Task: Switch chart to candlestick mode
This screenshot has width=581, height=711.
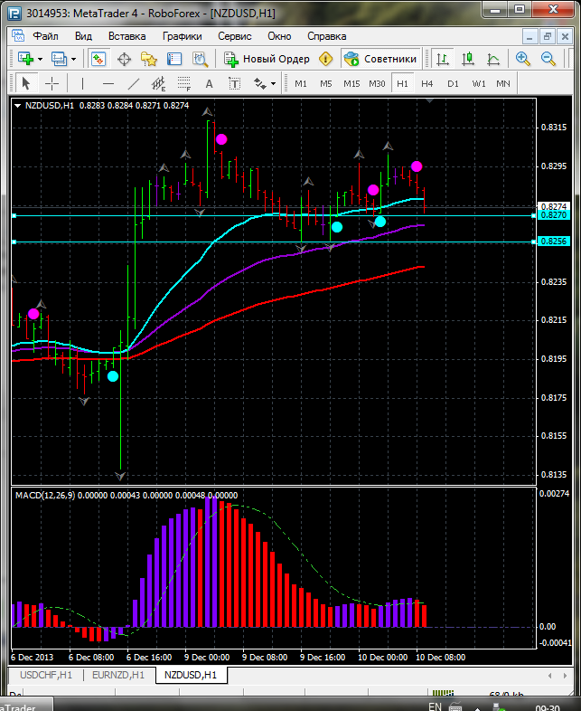Action: coord(468,59)
